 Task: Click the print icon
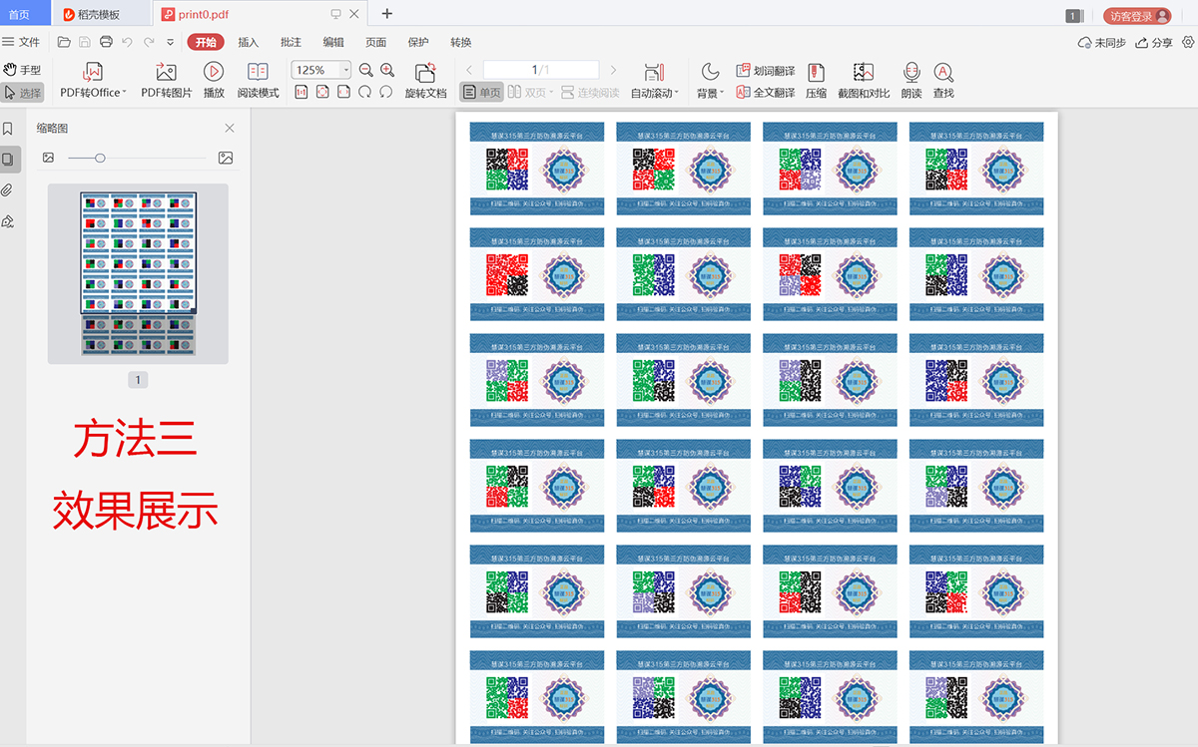[x=106, y=42]
